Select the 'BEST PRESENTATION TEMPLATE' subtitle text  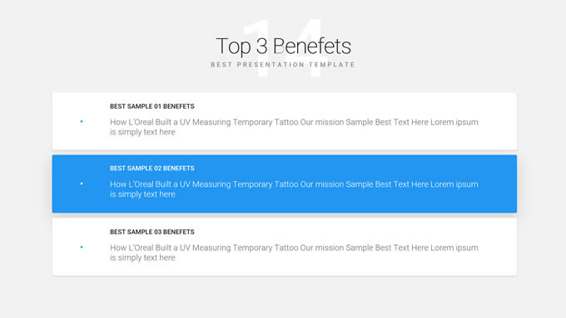[x=283, y=65]
